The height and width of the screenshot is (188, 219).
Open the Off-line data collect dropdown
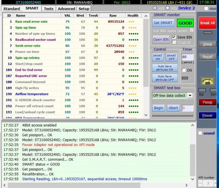coord(190,96)
